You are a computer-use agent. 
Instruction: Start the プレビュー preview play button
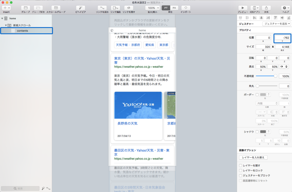243,8
